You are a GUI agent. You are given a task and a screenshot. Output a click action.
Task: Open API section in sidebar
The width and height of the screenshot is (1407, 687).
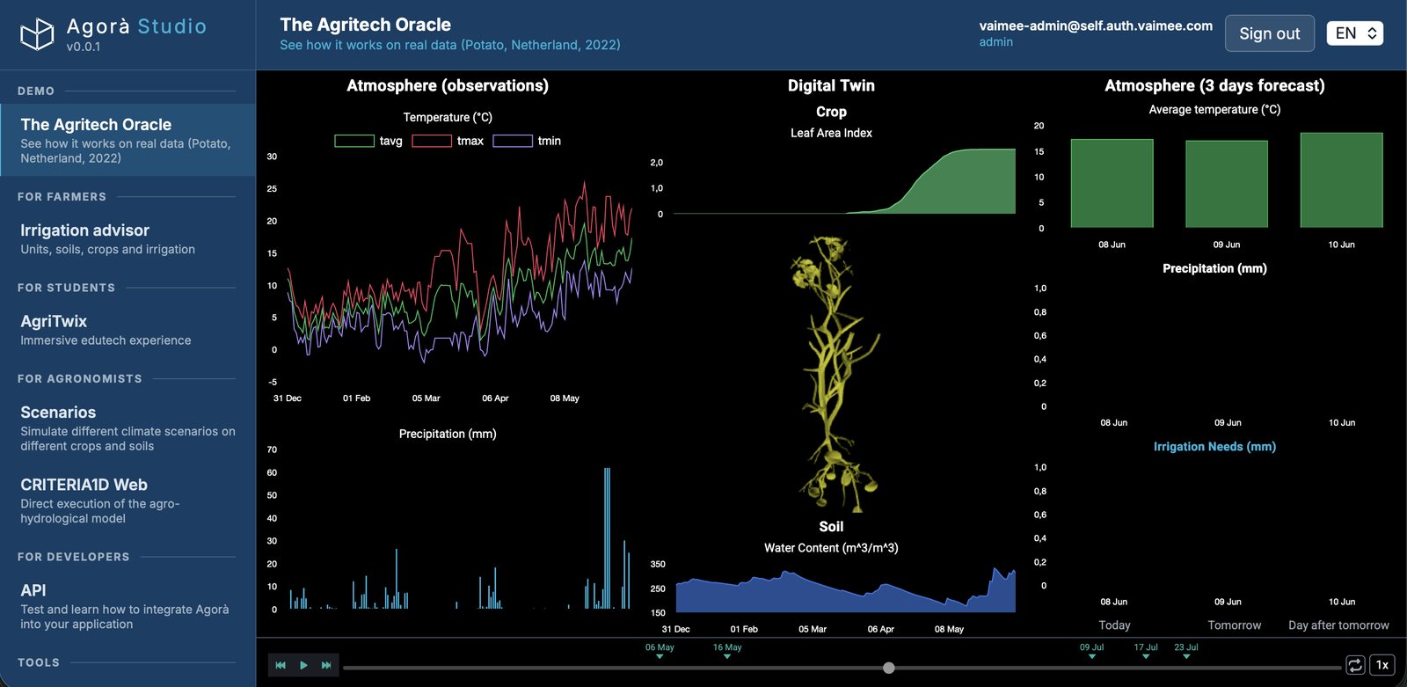pos(128,606)
